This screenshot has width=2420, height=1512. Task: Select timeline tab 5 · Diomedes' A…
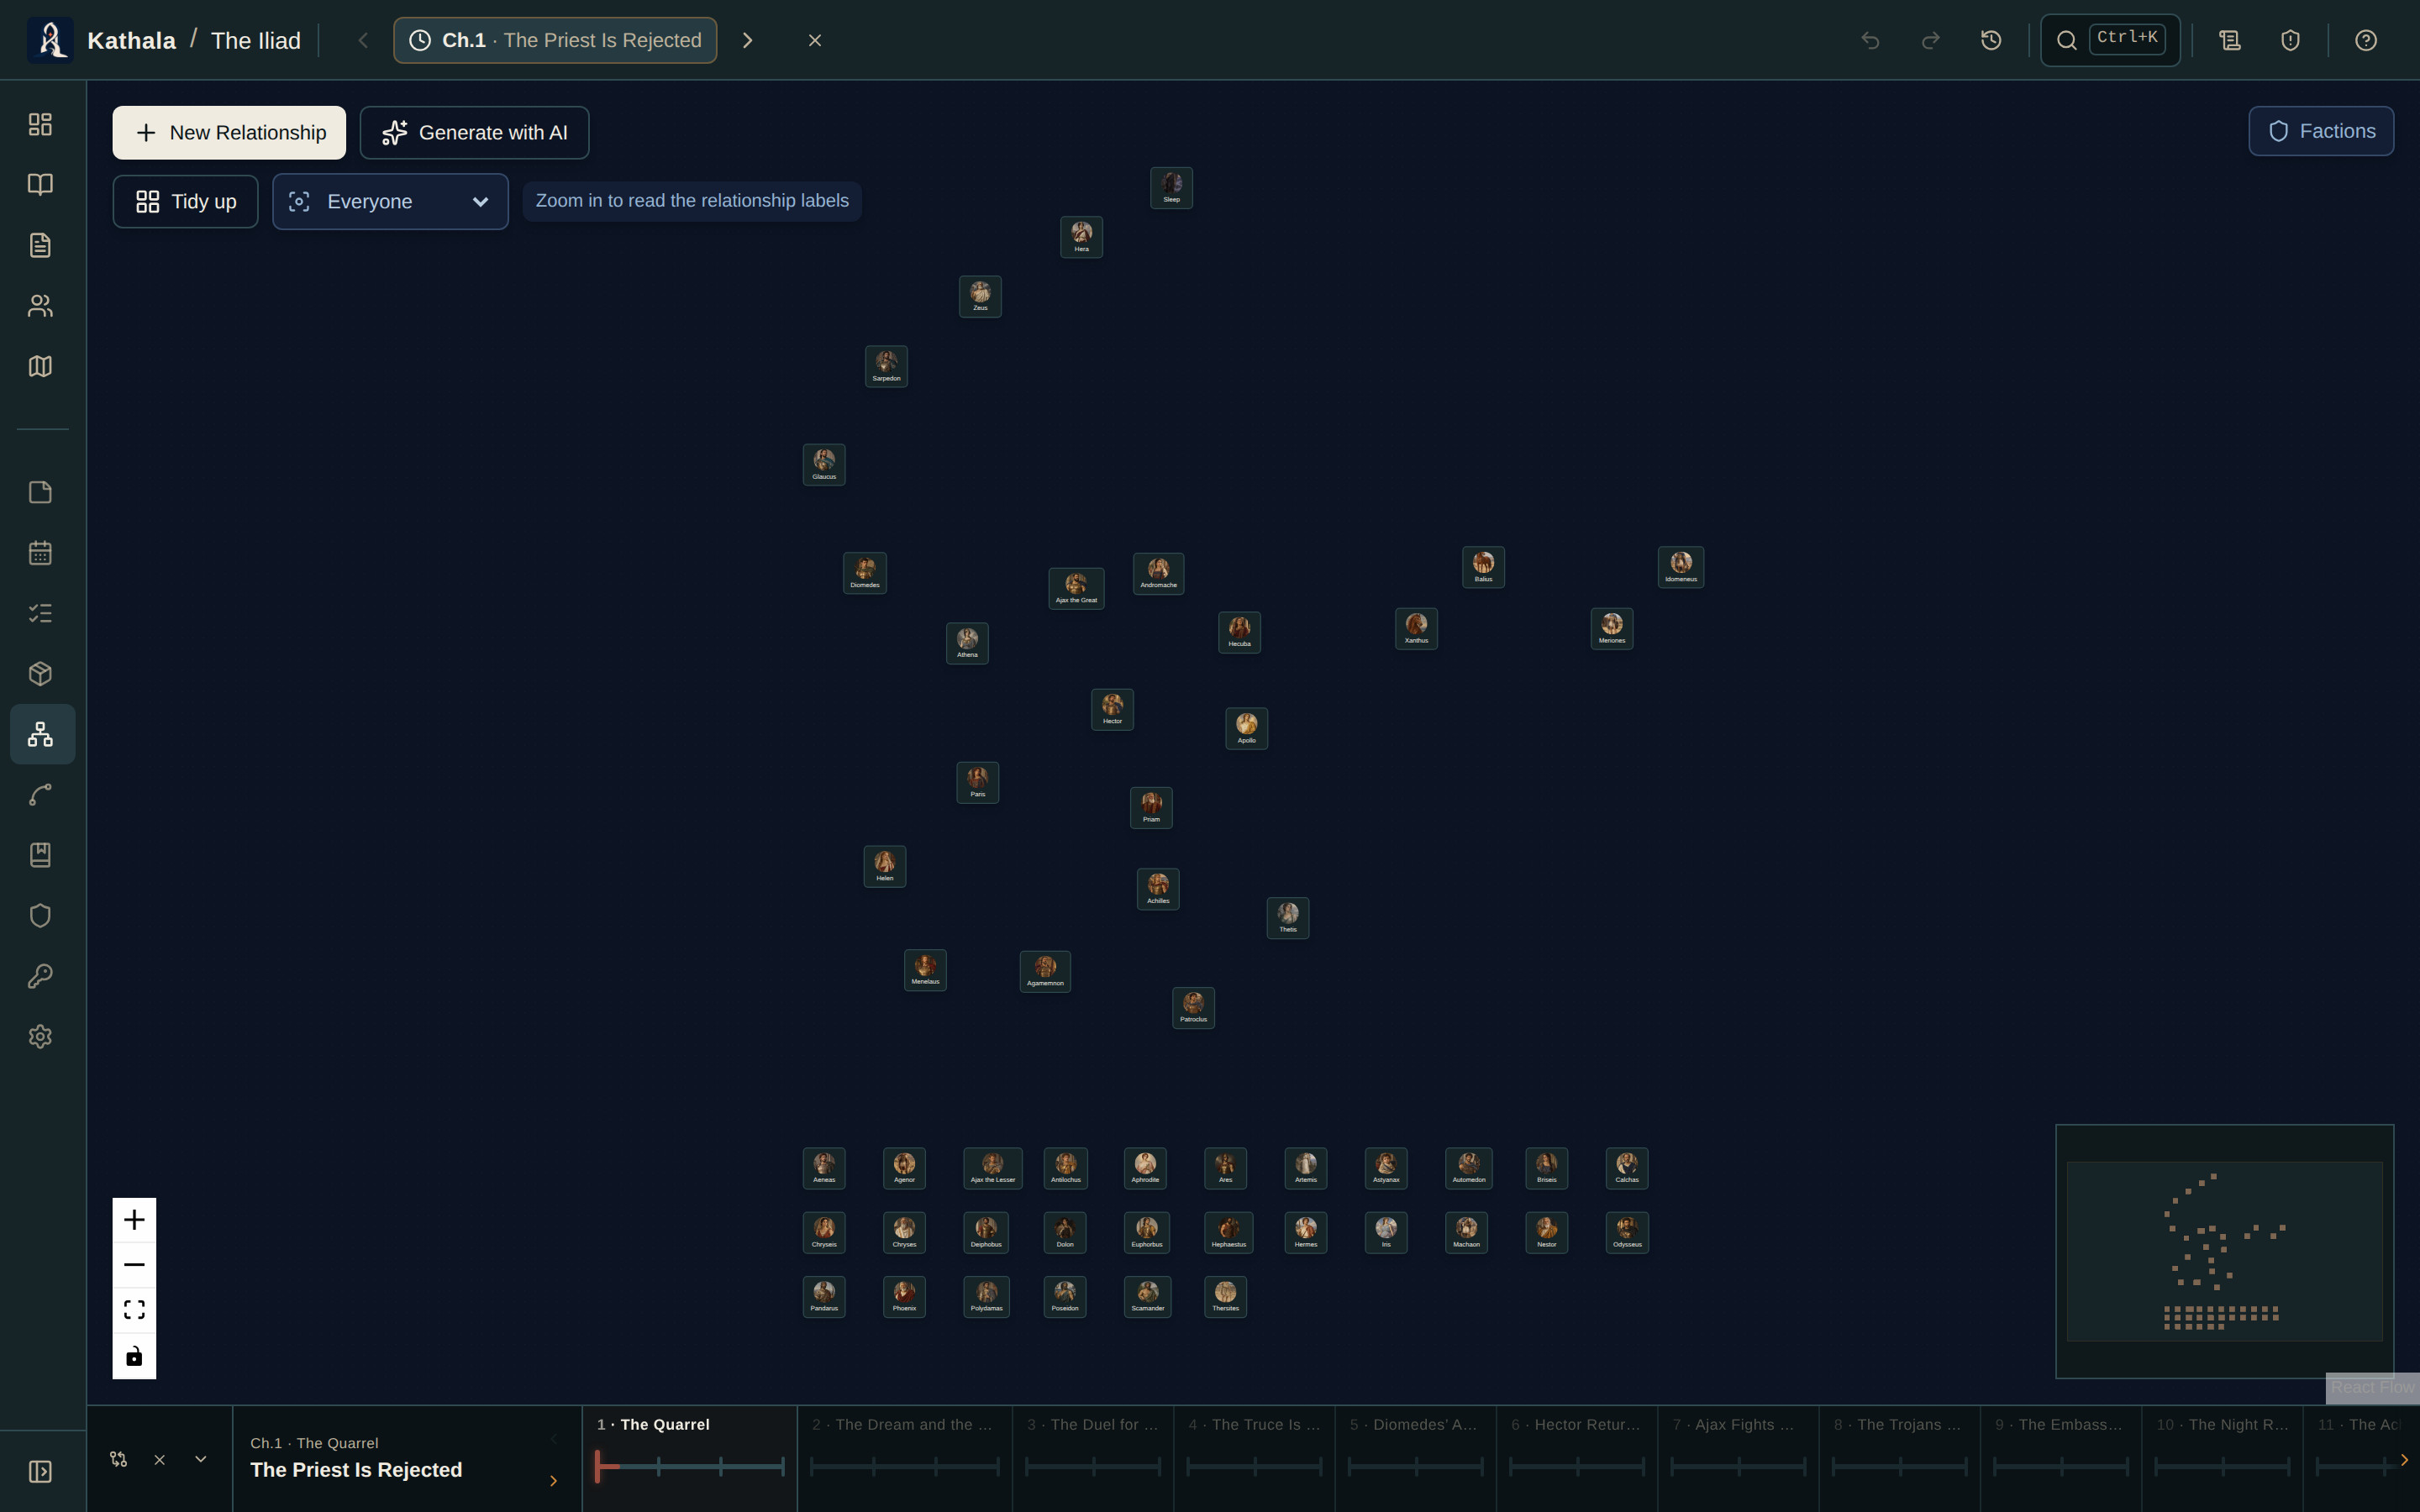1415,1458
